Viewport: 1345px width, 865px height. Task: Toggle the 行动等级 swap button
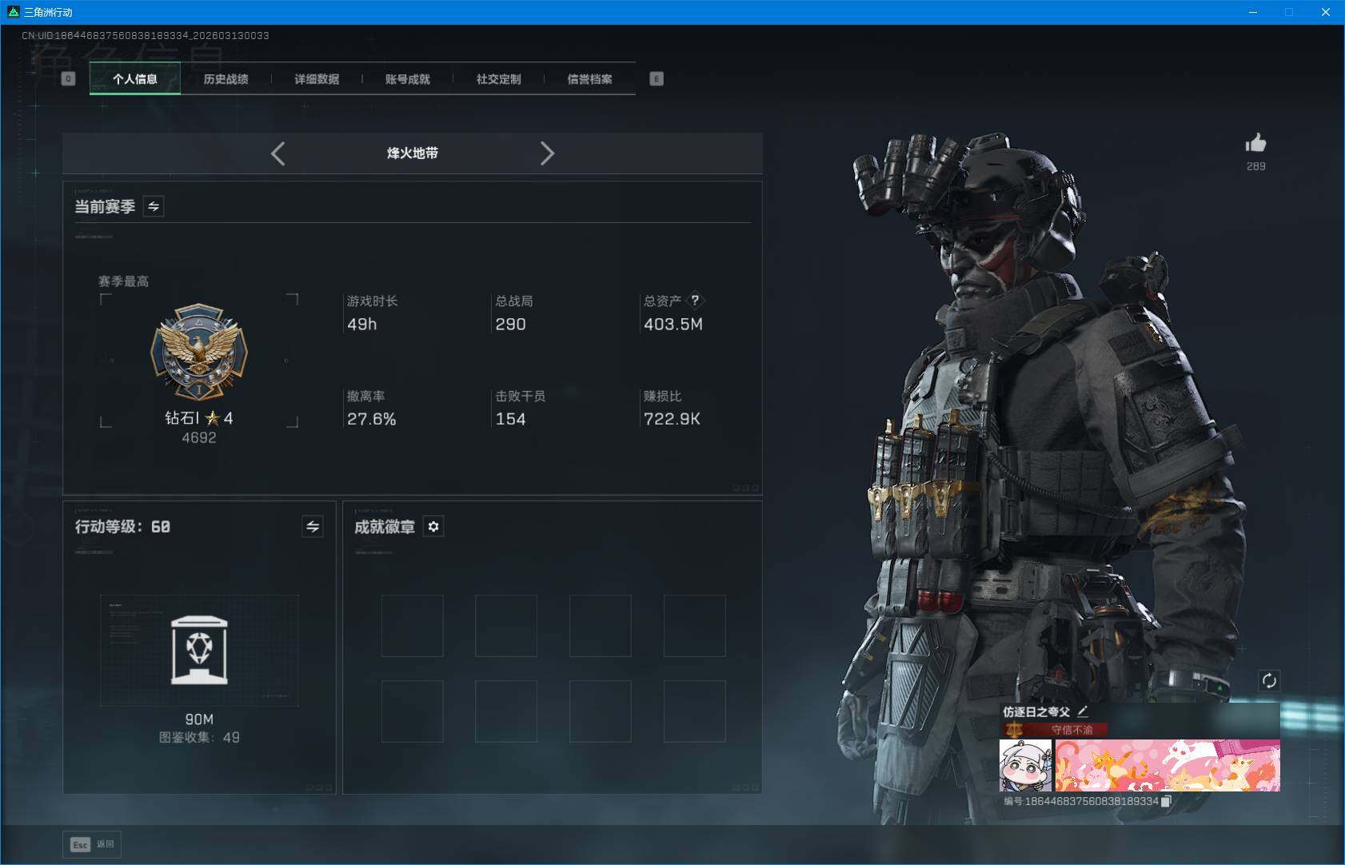click(313, 527)
